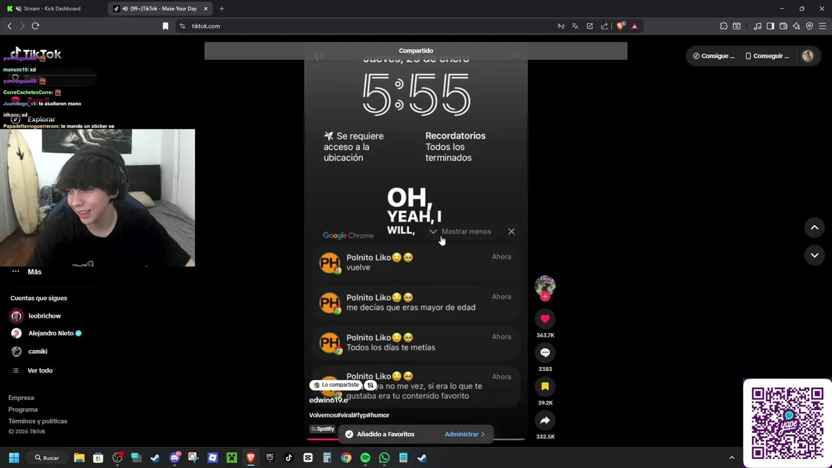Open Términos y políticas footer link
The image size is (832, 468).
point(38,421)
